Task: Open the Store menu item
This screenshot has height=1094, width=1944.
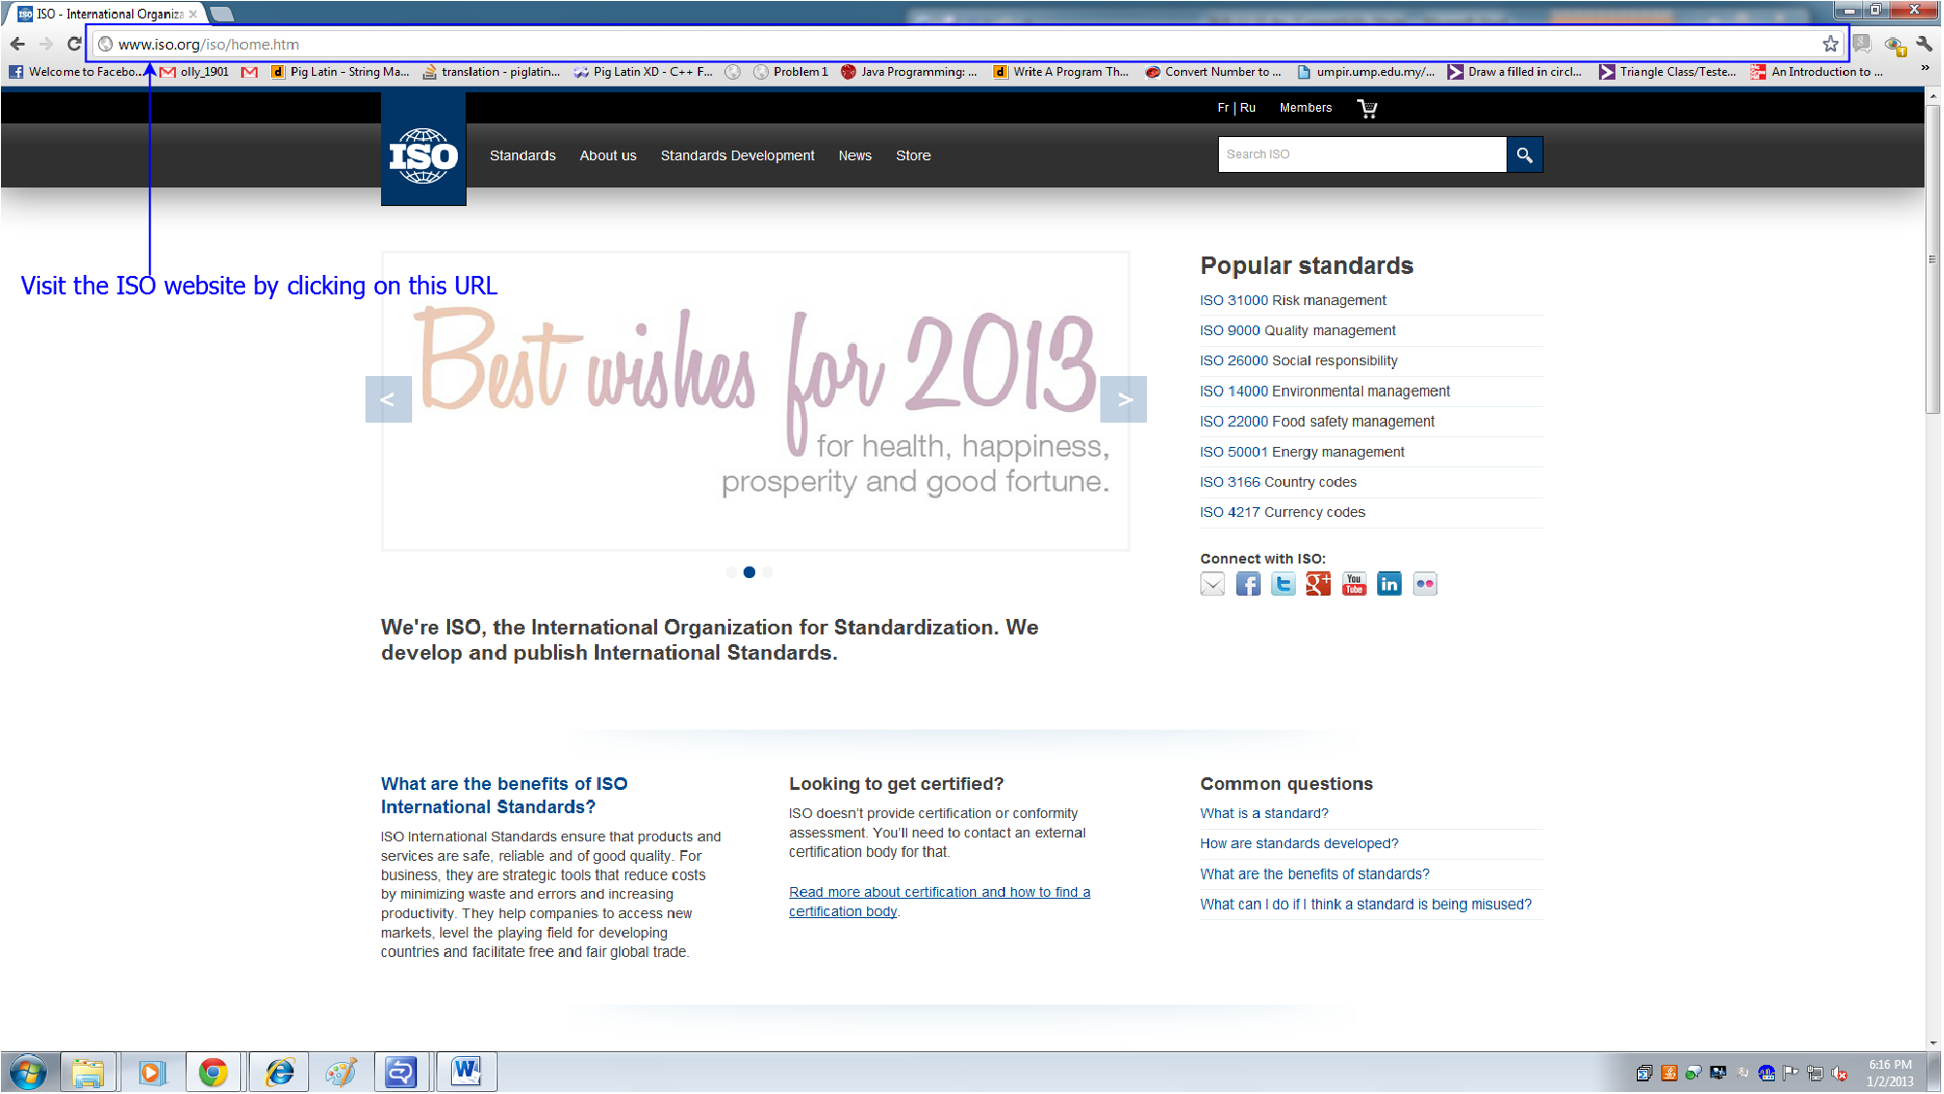Action: pos(914,155)
